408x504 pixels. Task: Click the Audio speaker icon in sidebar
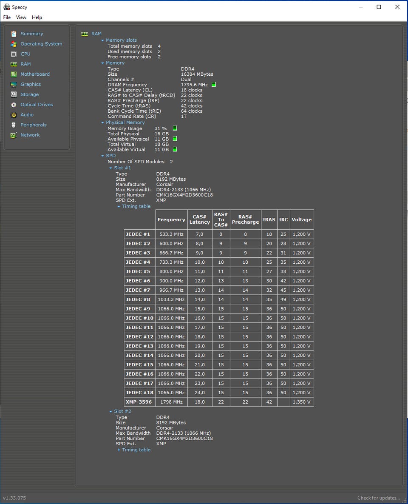click(14, 115)
